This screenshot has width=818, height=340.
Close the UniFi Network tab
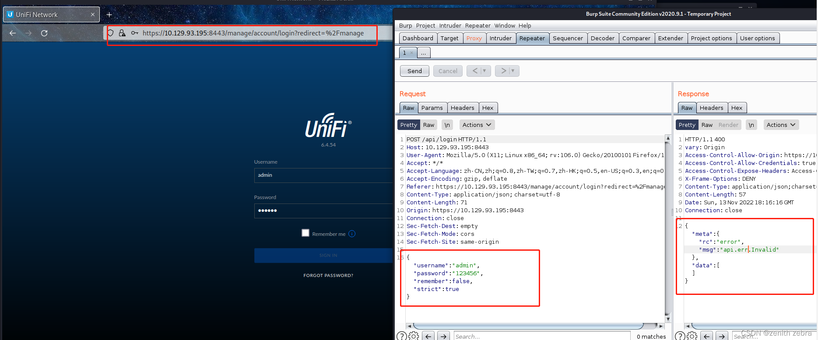93,14
